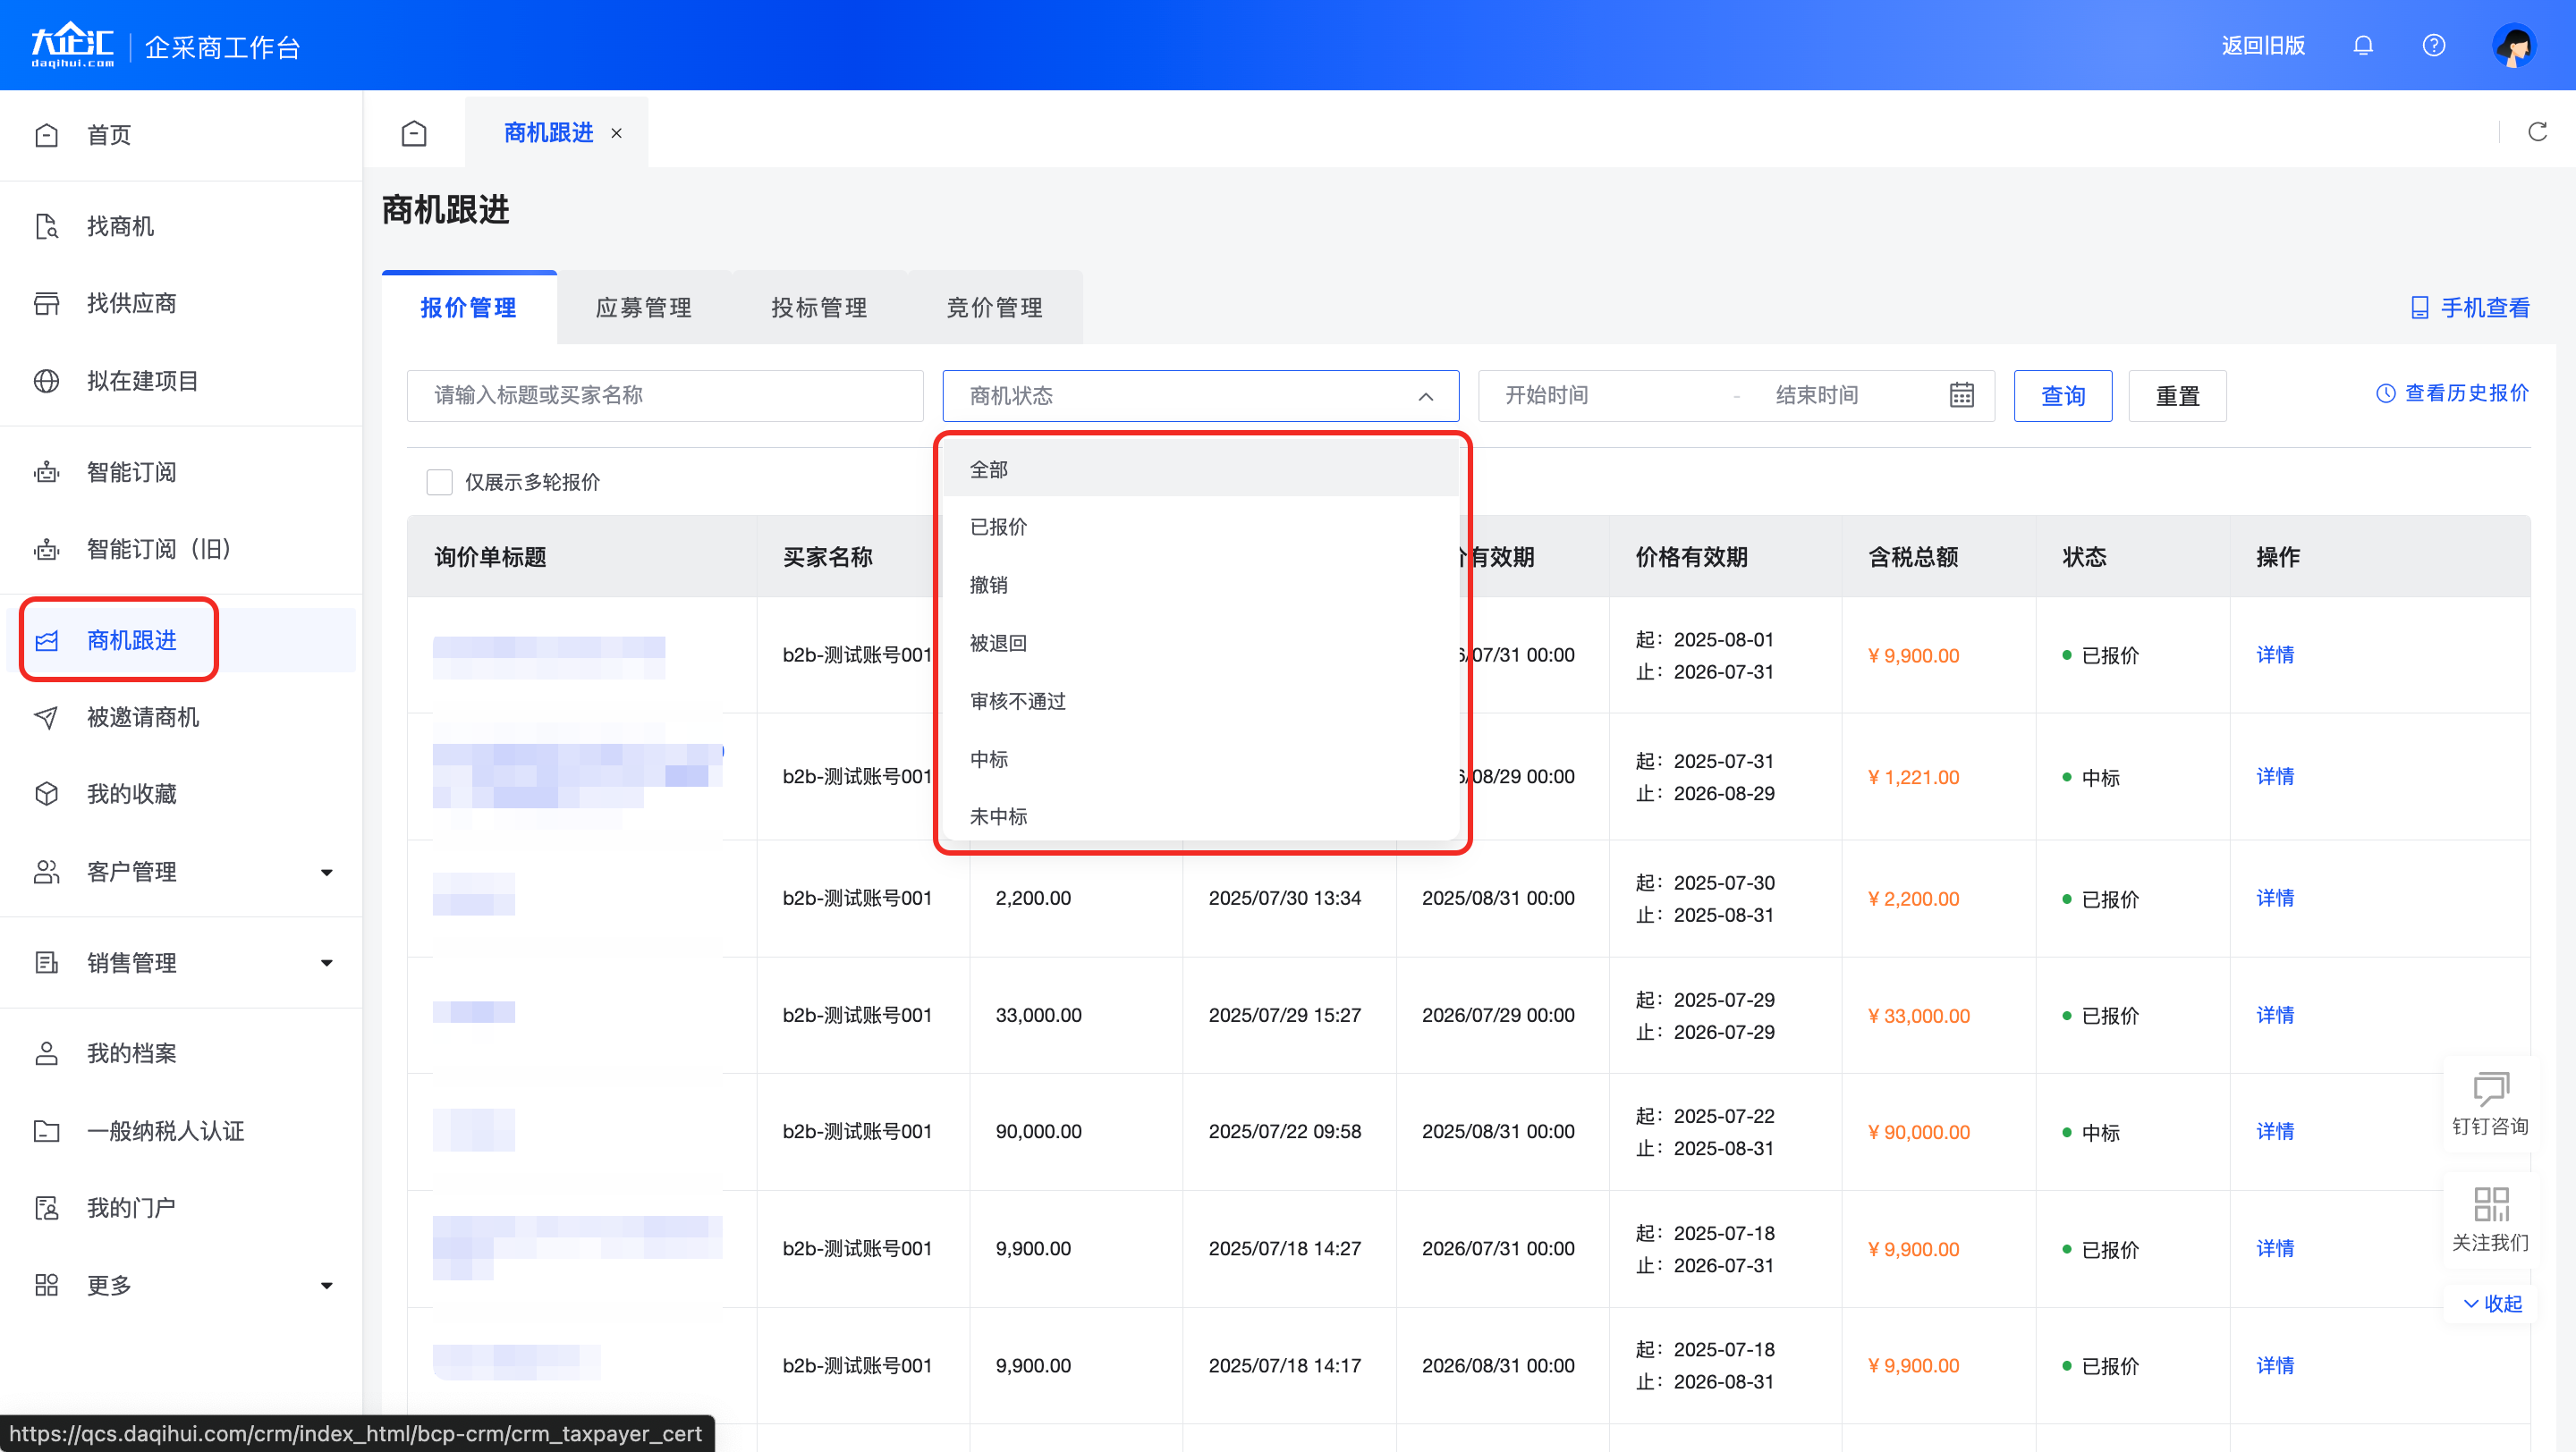Close the 商机跟进 tab
2576x1452 pixels.
pos(617,133)
